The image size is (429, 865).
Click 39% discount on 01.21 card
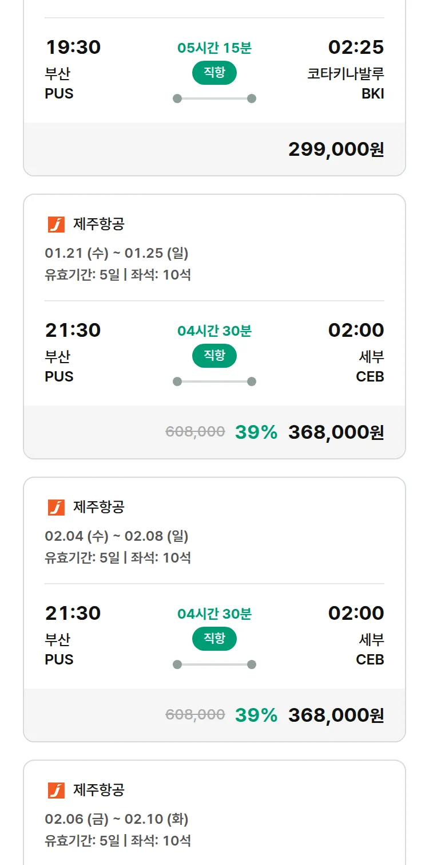pyautogui.click(x=256, y=433)
